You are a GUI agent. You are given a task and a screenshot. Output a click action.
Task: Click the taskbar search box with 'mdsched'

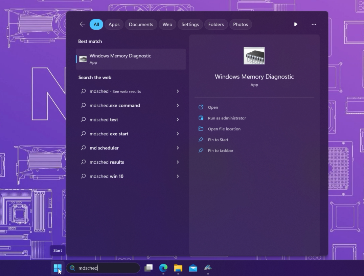pyautogui.click(x=105, y=268)
